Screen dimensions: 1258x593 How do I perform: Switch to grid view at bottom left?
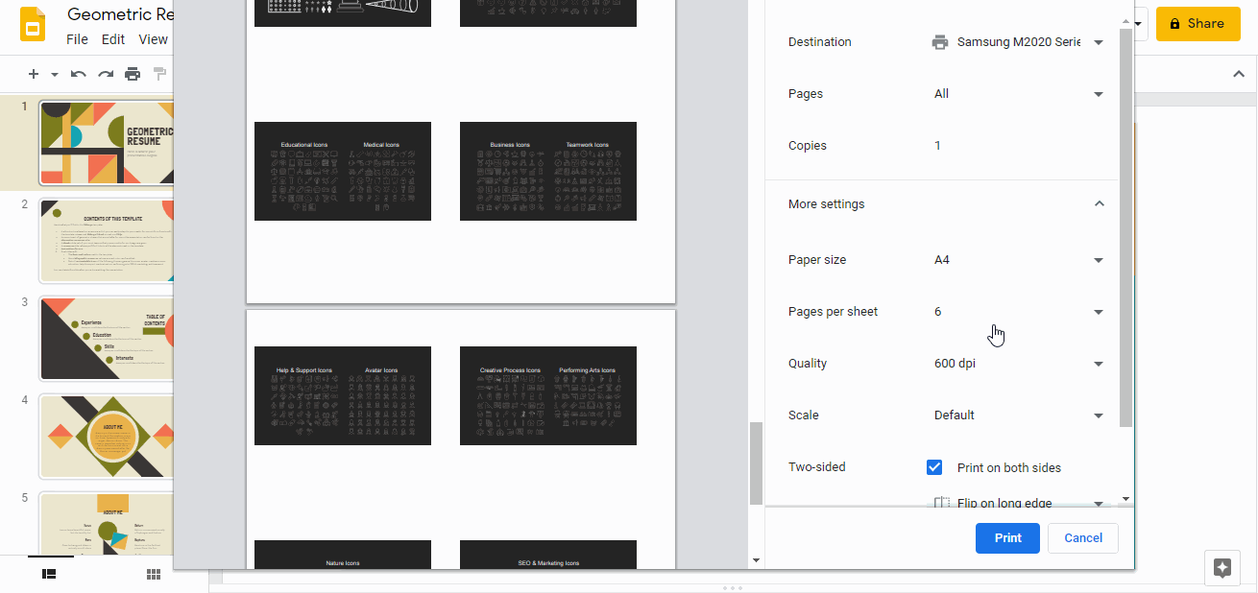tap(153, 574)
